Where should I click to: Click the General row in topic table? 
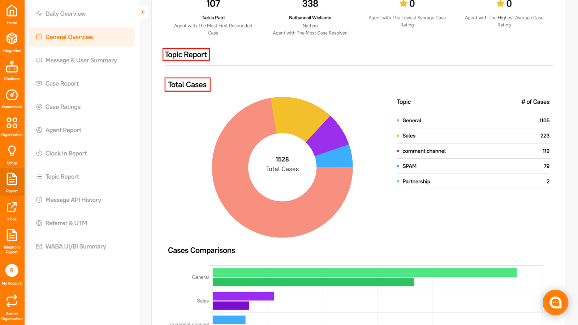click(473, 120)
